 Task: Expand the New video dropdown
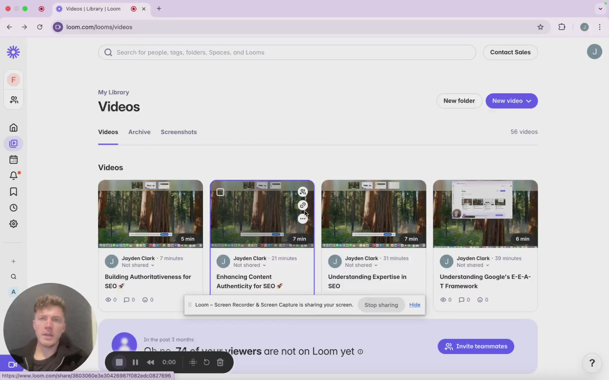[x=511, y=101]
